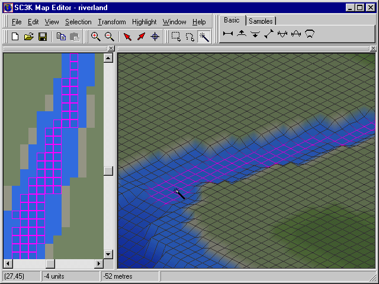379x284 pixels.
Task: Click the greyed-out paste icon
Action: (75, 37)
